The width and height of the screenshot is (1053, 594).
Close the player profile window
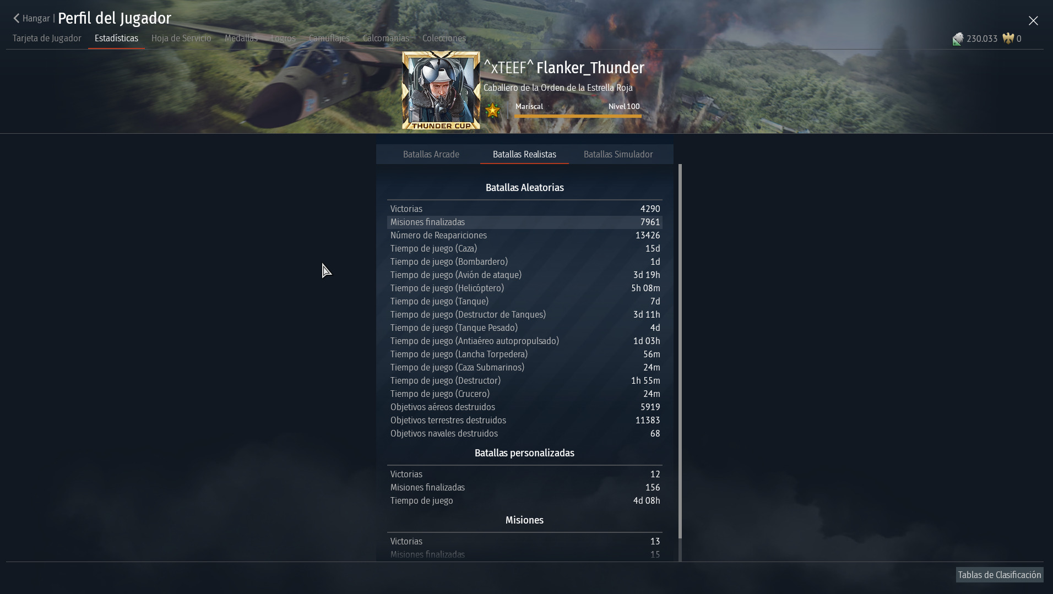point(1033,21)
